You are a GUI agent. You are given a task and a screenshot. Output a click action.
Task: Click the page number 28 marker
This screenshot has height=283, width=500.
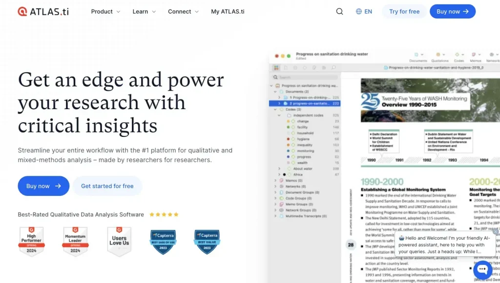pos(351,245)
